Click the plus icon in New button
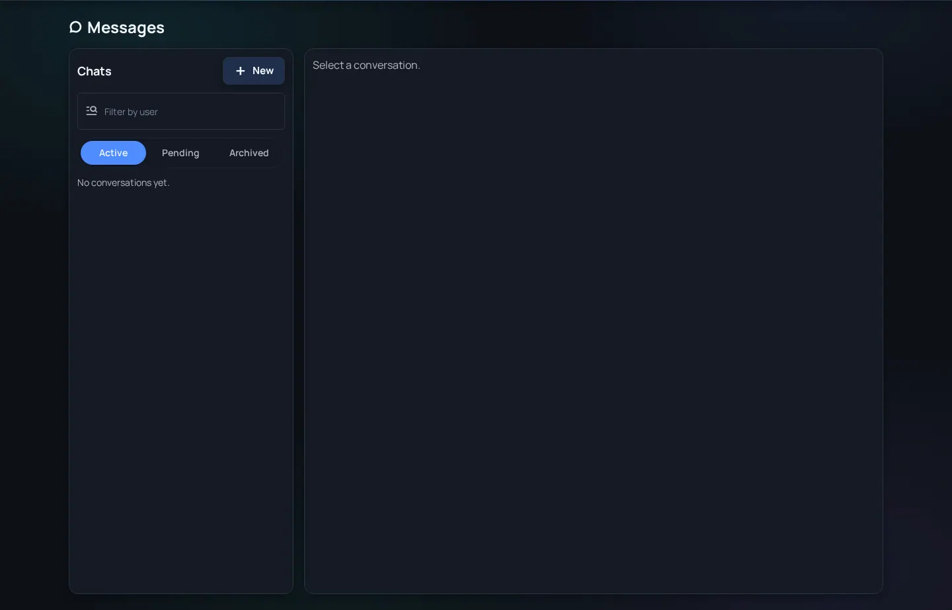 [x=241, y=71]
